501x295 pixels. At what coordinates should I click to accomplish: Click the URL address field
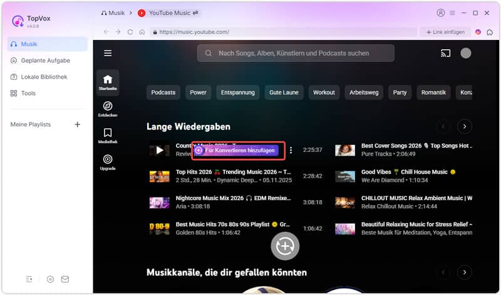(284, 32)
